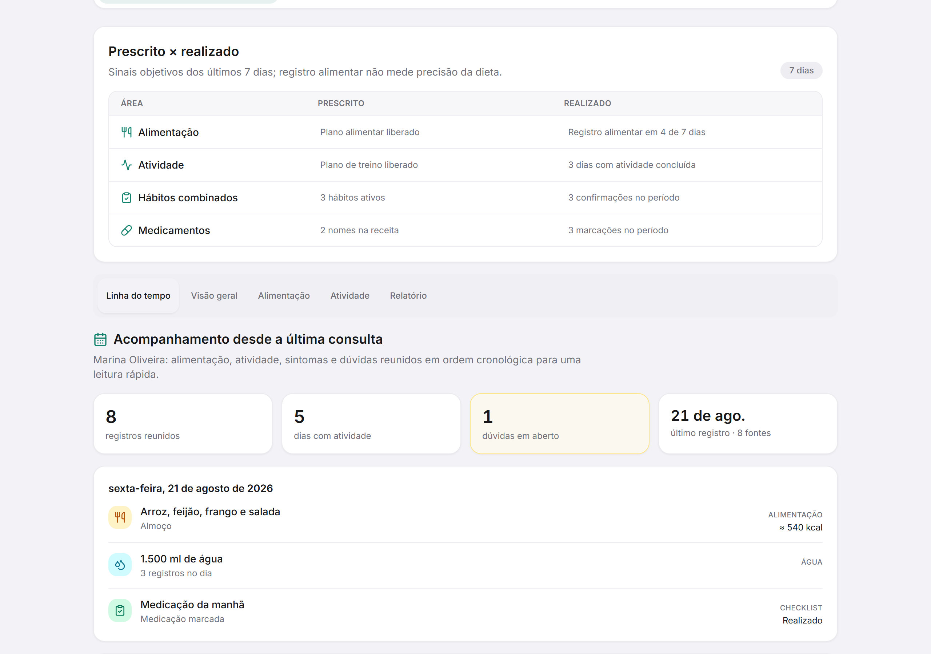Open the 1.500 ml de água entry
This screenshot has height=654, width=931.
465,565
